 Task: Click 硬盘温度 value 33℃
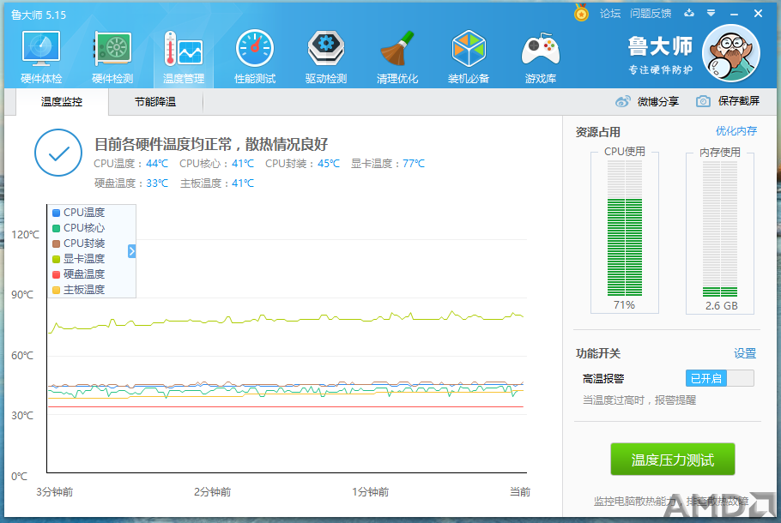[x=157, y=183]
